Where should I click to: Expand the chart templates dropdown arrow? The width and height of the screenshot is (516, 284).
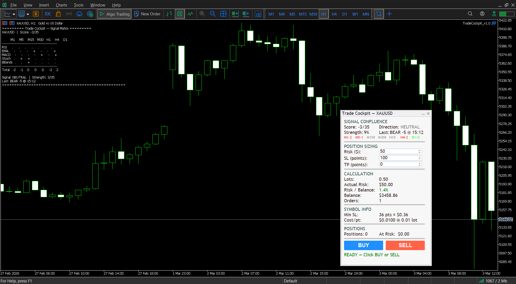(28, 14)
